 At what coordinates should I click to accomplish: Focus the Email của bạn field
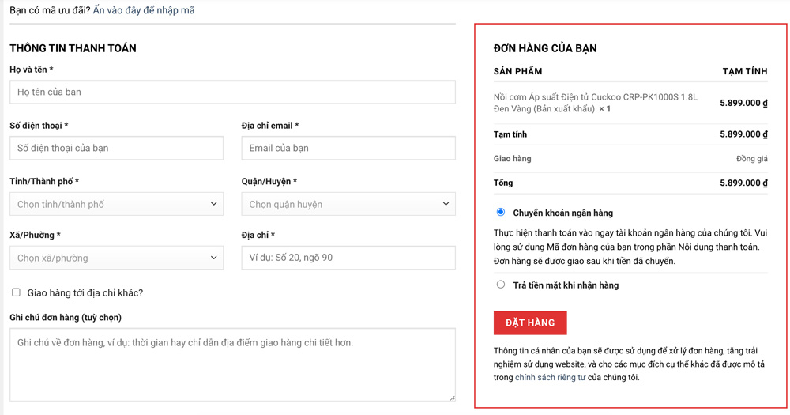point(348,148)
